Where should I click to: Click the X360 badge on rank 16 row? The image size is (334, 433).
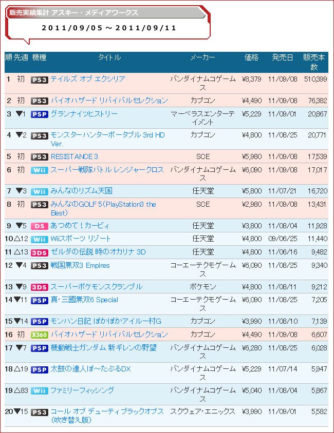point(39,335)
